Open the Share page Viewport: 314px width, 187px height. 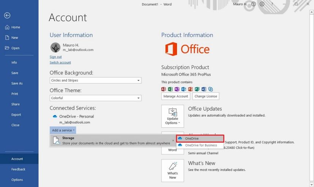point(16,104)
